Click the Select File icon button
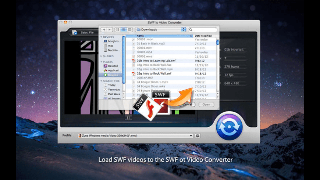Viewport: 320px width, 180px height. [x=75, y=32]
